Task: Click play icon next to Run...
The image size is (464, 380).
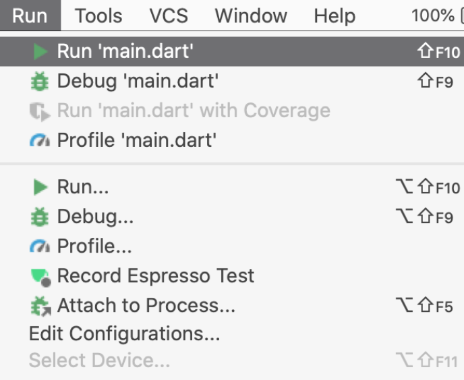Action: tap(40, 187)
